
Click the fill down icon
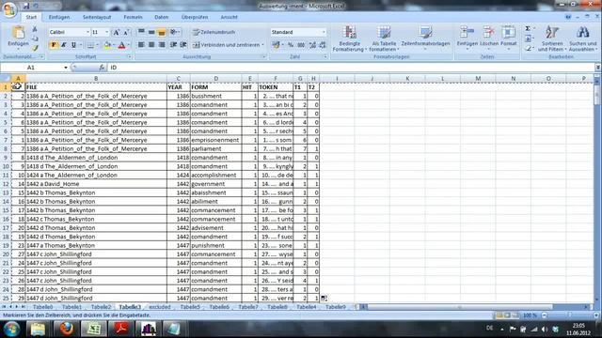[x=528, y=38]
